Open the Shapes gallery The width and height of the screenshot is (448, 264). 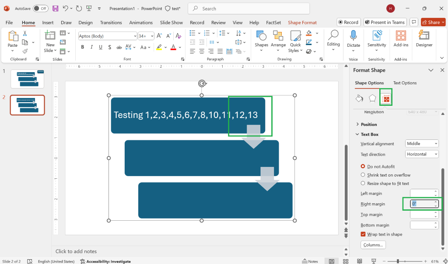tap(261, 39)
